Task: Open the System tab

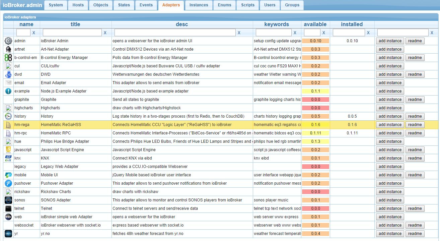Action: point(56,5)
